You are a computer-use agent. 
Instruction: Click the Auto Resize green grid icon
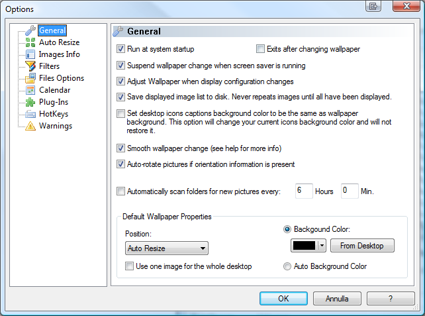click(x=30, y=42)
